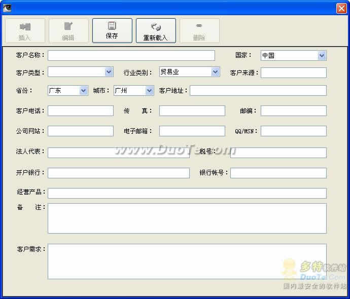350x299 pixels.
Task: Expand the customer type (客户类型) dropdown
Action: tap(109, 72)
